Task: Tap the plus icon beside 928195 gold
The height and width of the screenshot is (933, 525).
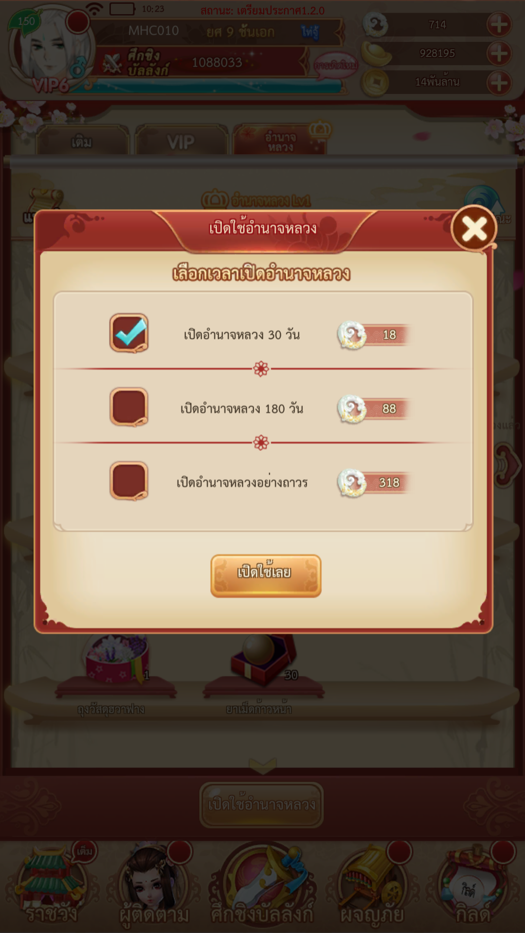Action: pos(499,54)
